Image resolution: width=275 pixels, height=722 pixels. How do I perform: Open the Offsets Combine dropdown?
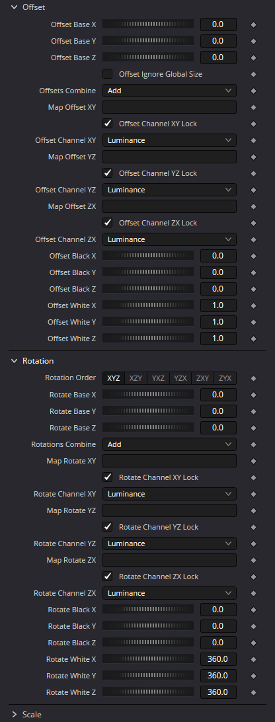[x=169, y=91]
